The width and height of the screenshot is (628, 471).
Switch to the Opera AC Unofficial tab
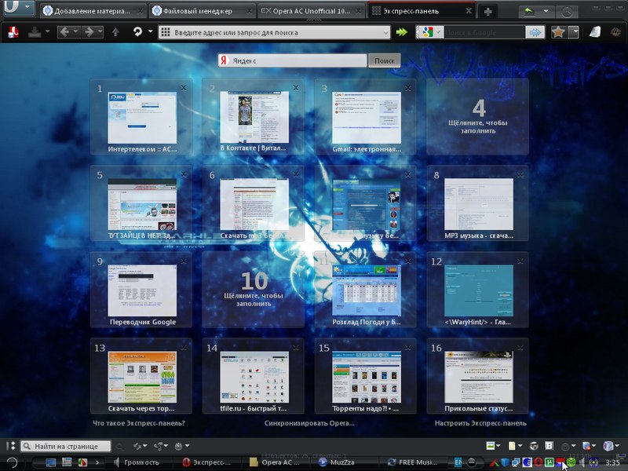click(x=312, y=11)
